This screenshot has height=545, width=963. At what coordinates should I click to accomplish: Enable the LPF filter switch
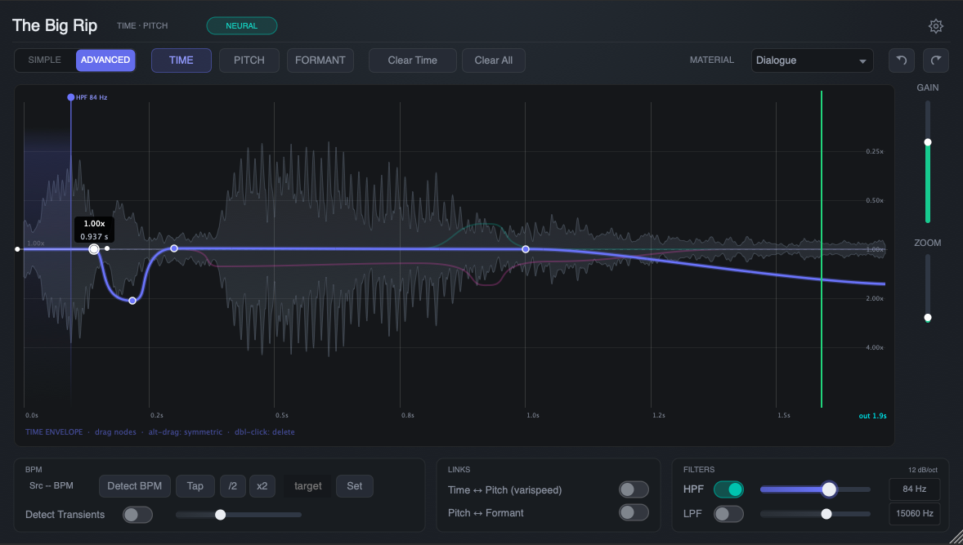pyautogui.click(x=728, y=514)
